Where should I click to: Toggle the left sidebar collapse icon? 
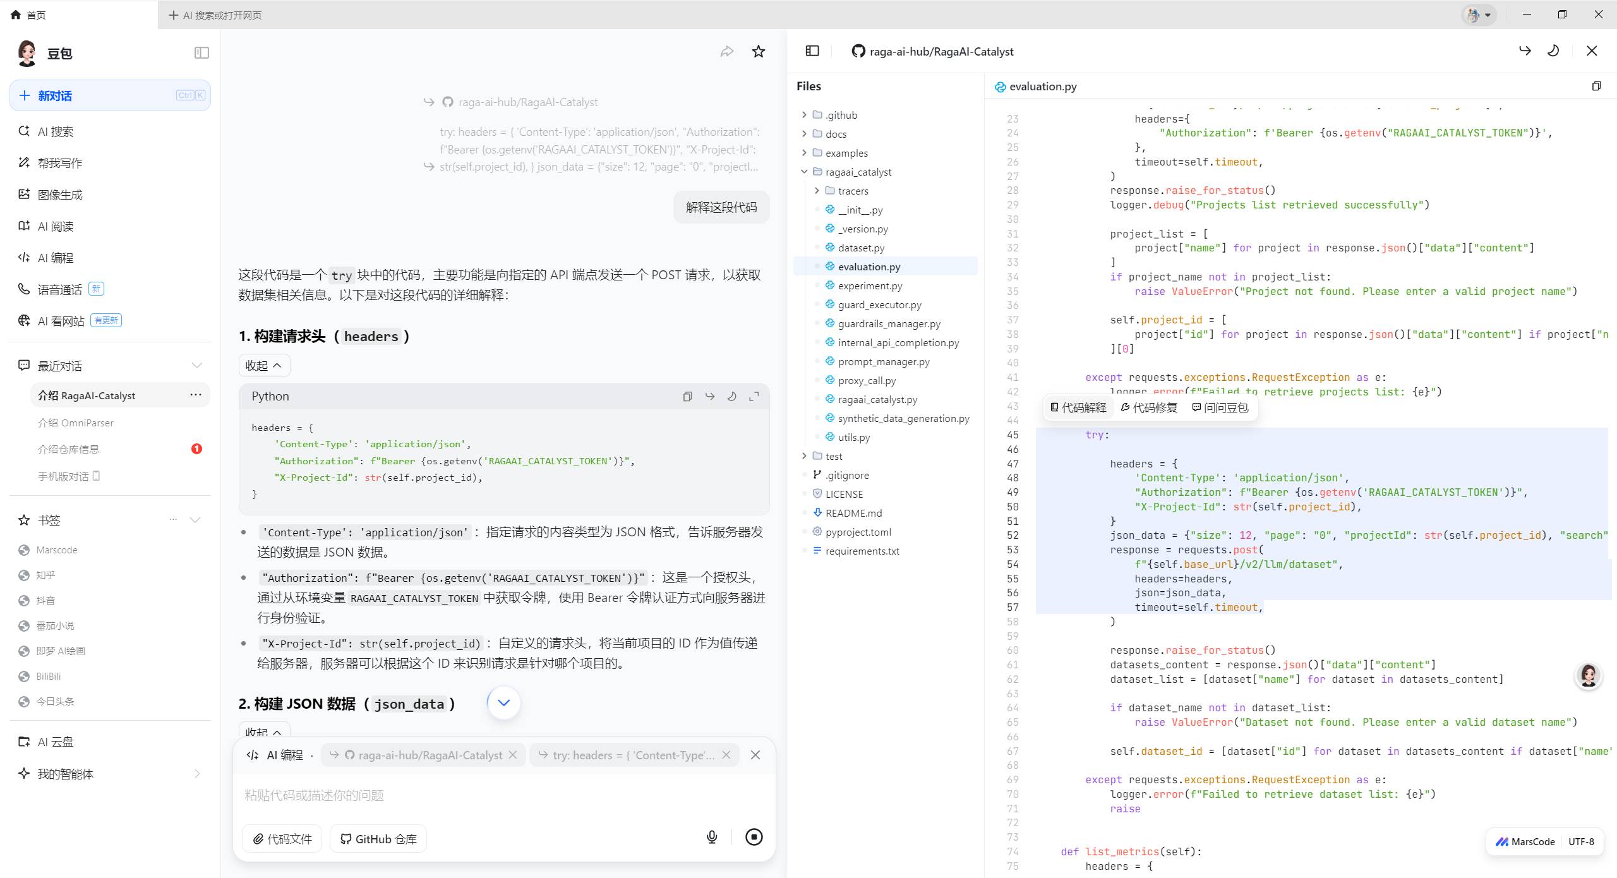tap(201, 52)
